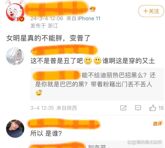Viewport: 165px width, 148px height.
Task: Tap the 首评 first-comment badge
Action: point(158,123)
